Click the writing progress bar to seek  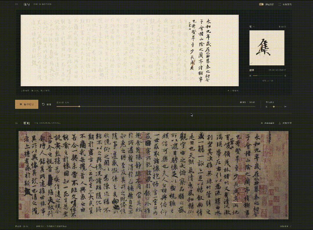click(x=156, y=106)
